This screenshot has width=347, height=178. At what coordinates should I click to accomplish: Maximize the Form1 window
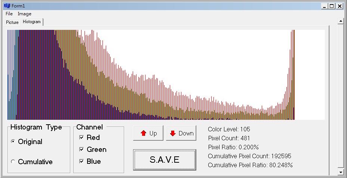pos(332,6)
